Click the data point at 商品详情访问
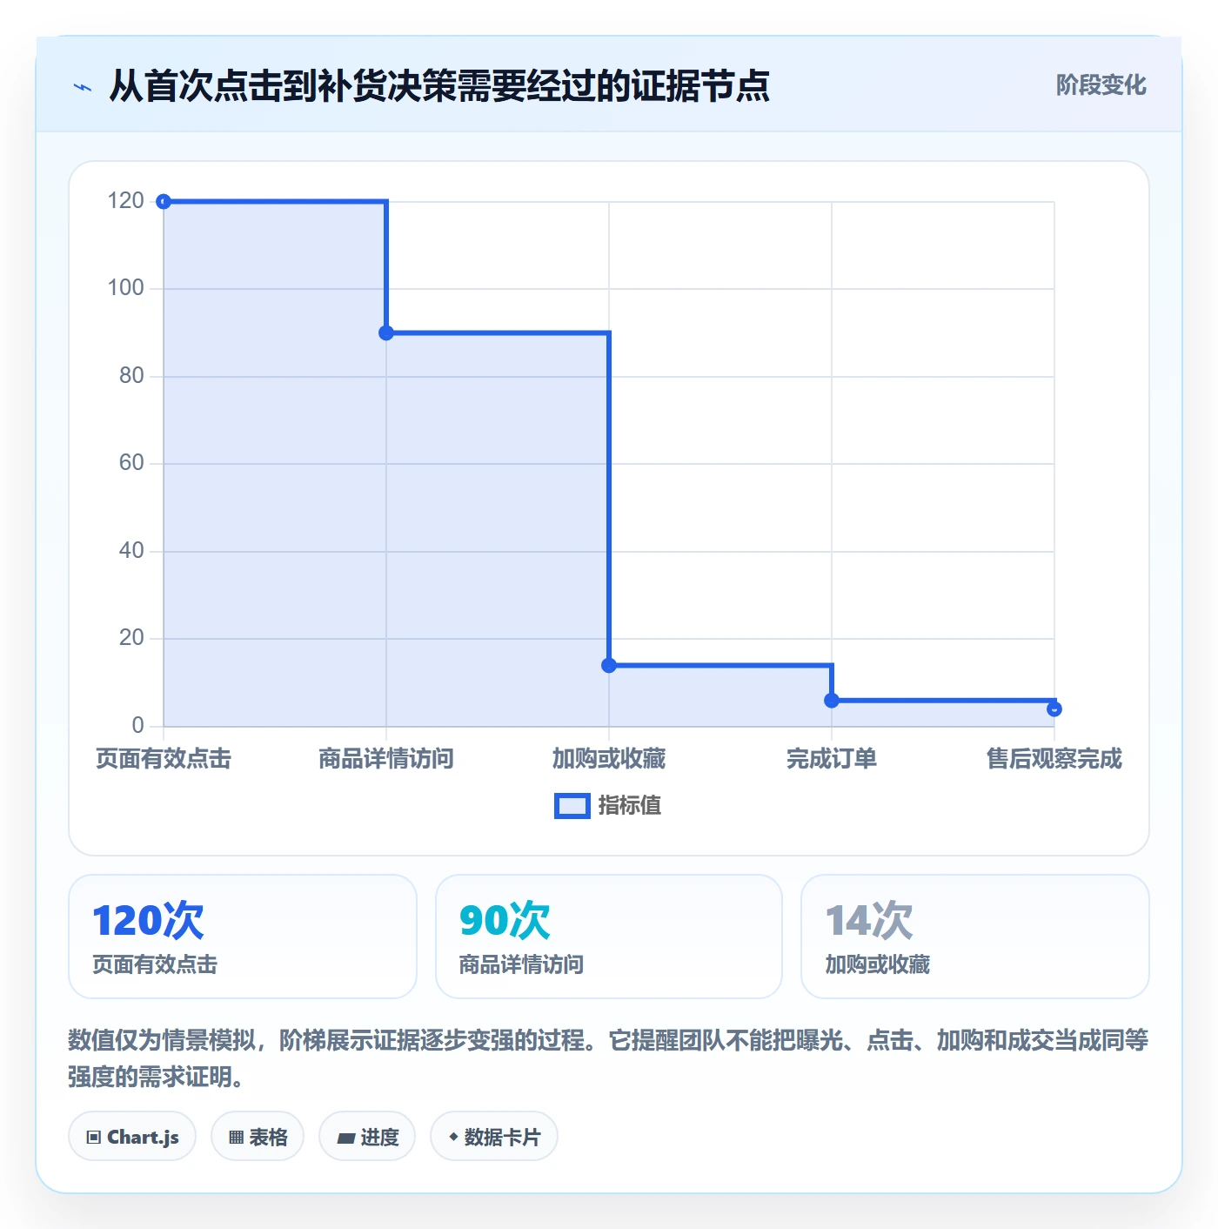The height and width of the screenshot is (1229, 1218). tap(386, 332)
